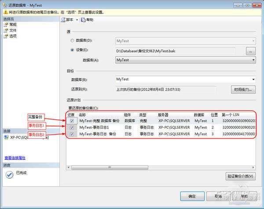
Task: Click the 位置 column header
Action: [214, 115]
